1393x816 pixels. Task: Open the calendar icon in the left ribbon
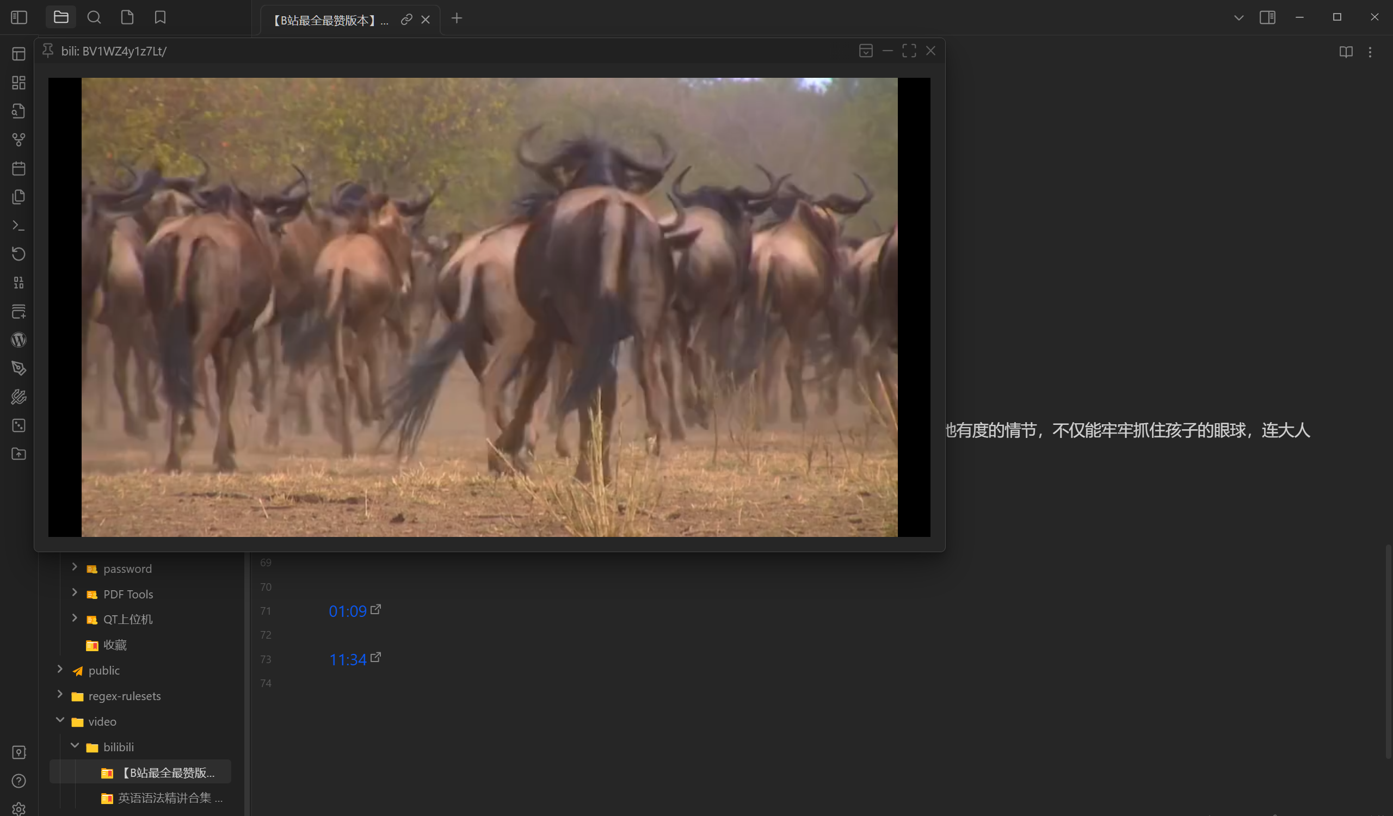click(19, 169)
